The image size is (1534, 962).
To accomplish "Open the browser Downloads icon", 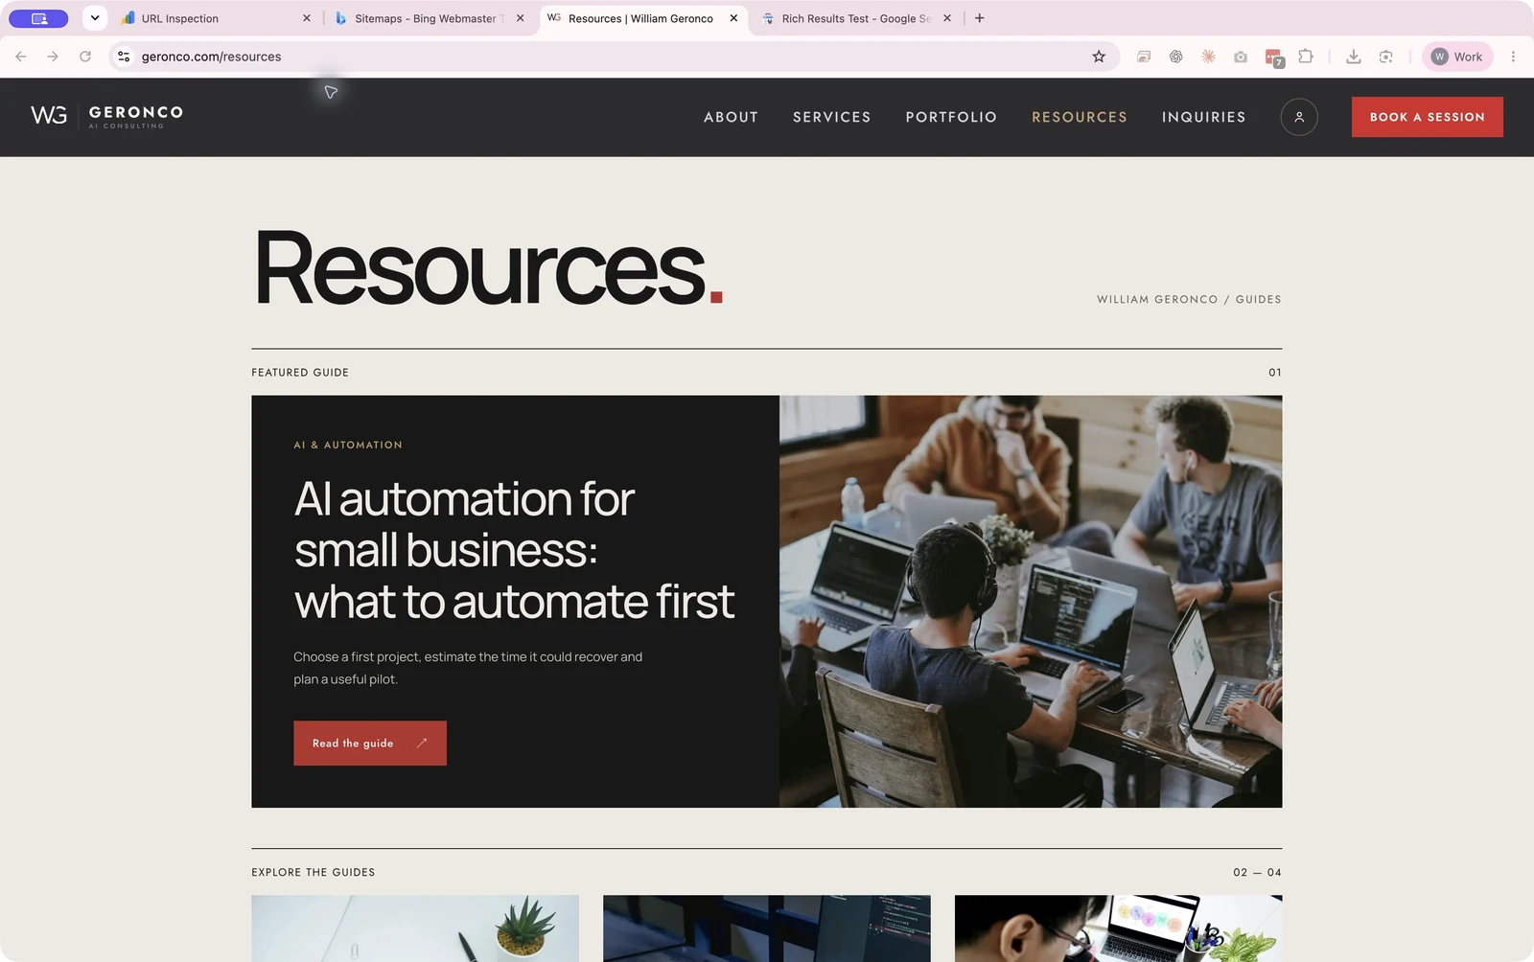I will tap(1353, 57).
